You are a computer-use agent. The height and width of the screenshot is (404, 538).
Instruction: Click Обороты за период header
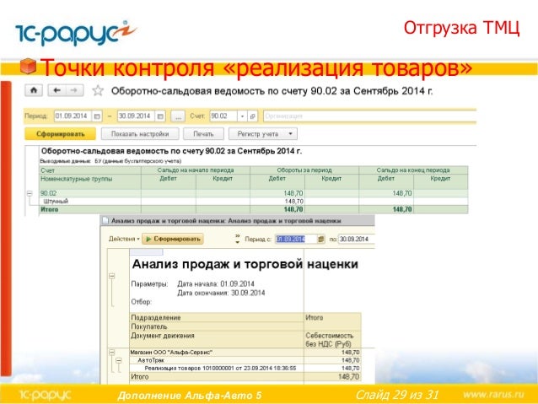coord(304,170)
